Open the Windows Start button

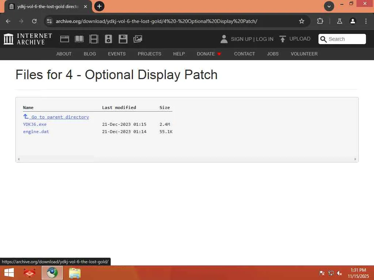[x=9, y=273]
